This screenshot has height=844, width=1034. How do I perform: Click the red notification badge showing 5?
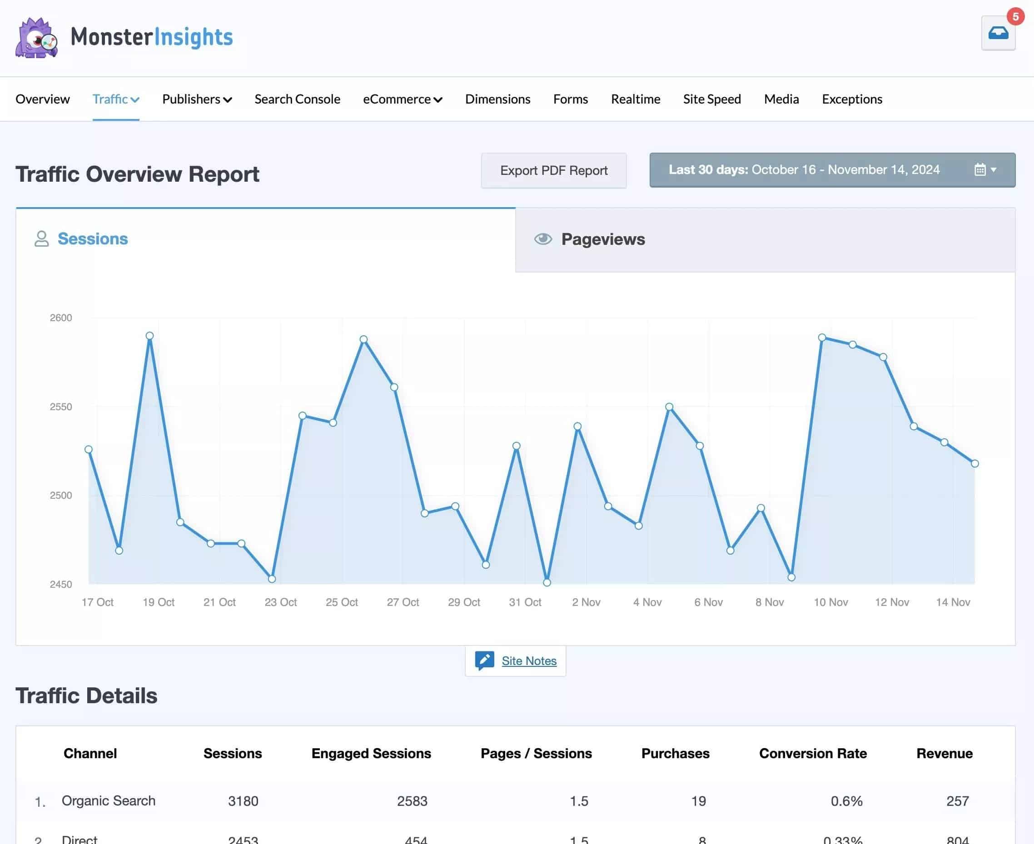pyautogui.click(x=1015, y=16)
